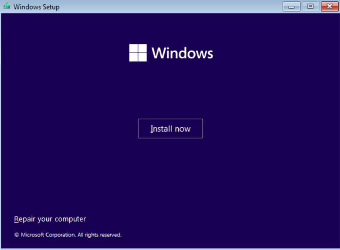Click the Windows Setup title text
340x250 pixels.
coord(37,7)
